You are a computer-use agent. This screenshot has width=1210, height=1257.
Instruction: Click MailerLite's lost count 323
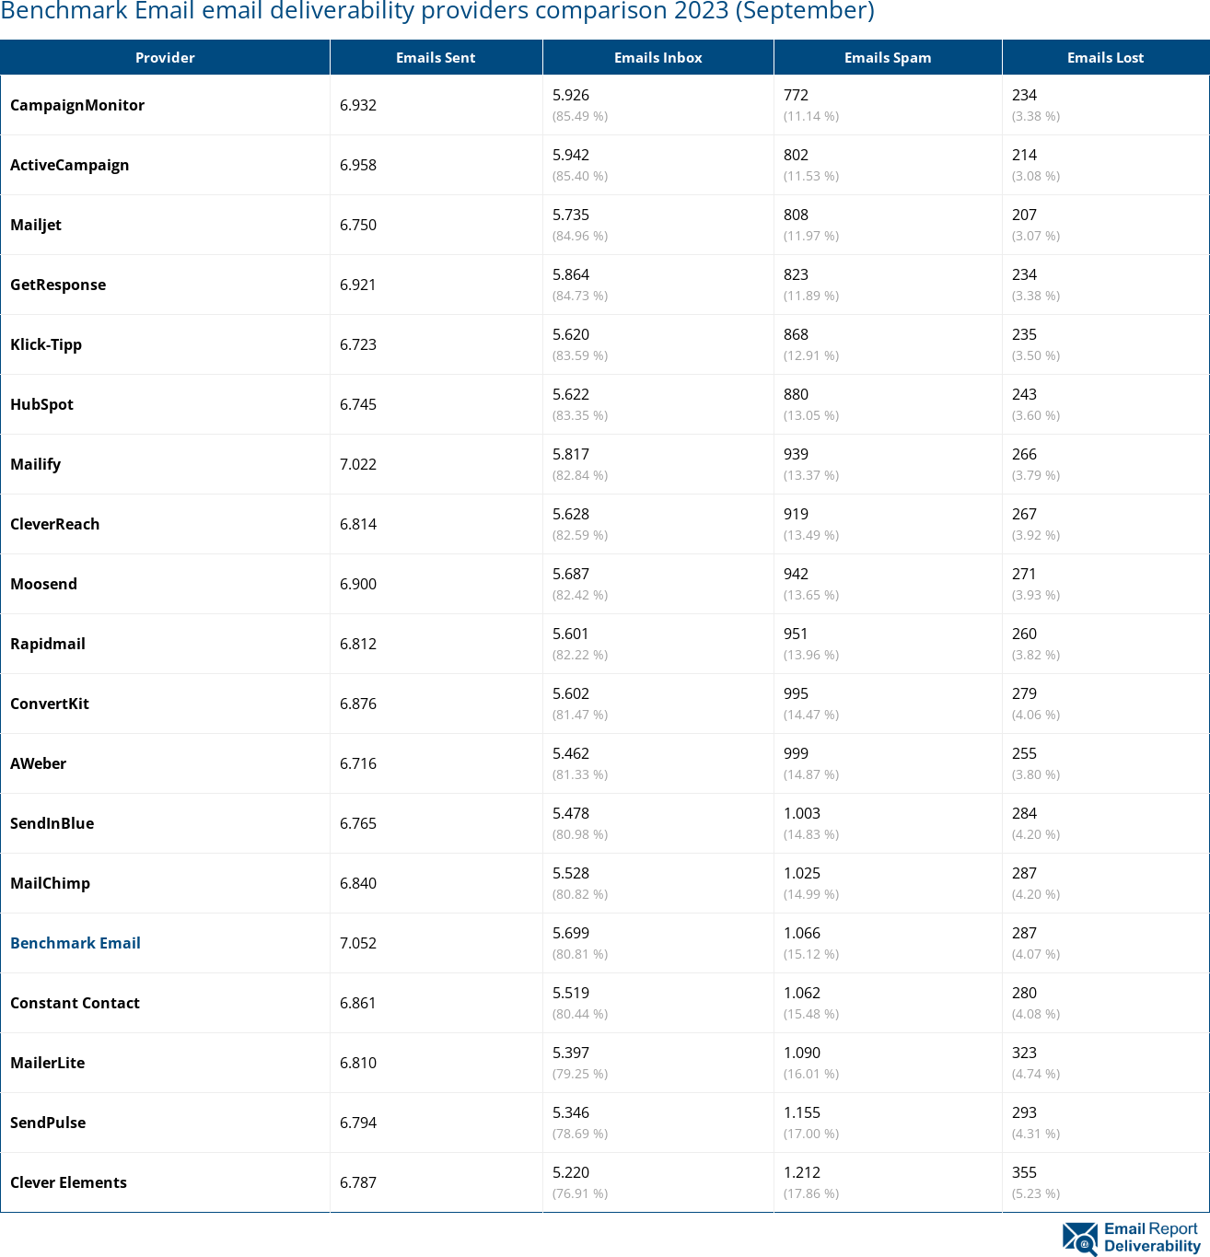1024,1053
